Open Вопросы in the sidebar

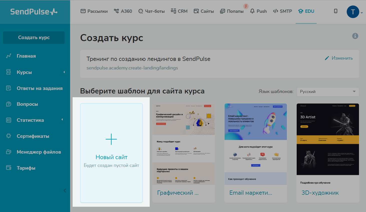[x=27, y=104]
